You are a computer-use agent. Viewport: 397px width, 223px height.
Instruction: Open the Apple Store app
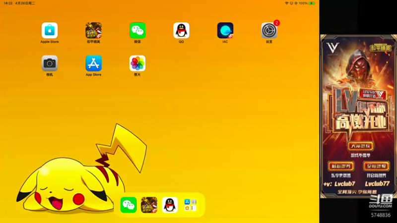coord(50,30)
